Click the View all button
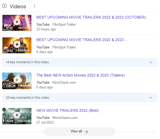Screen dimensions: 160x139 click(x=80, y=131)
